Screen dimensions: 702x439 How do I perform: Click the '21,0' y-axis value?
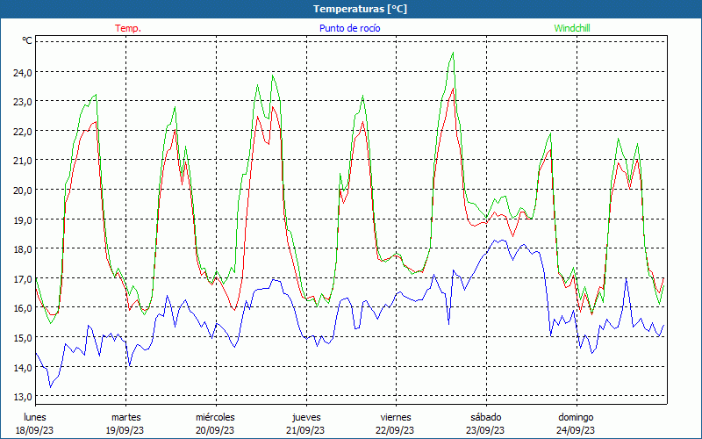tap(23, 161)
